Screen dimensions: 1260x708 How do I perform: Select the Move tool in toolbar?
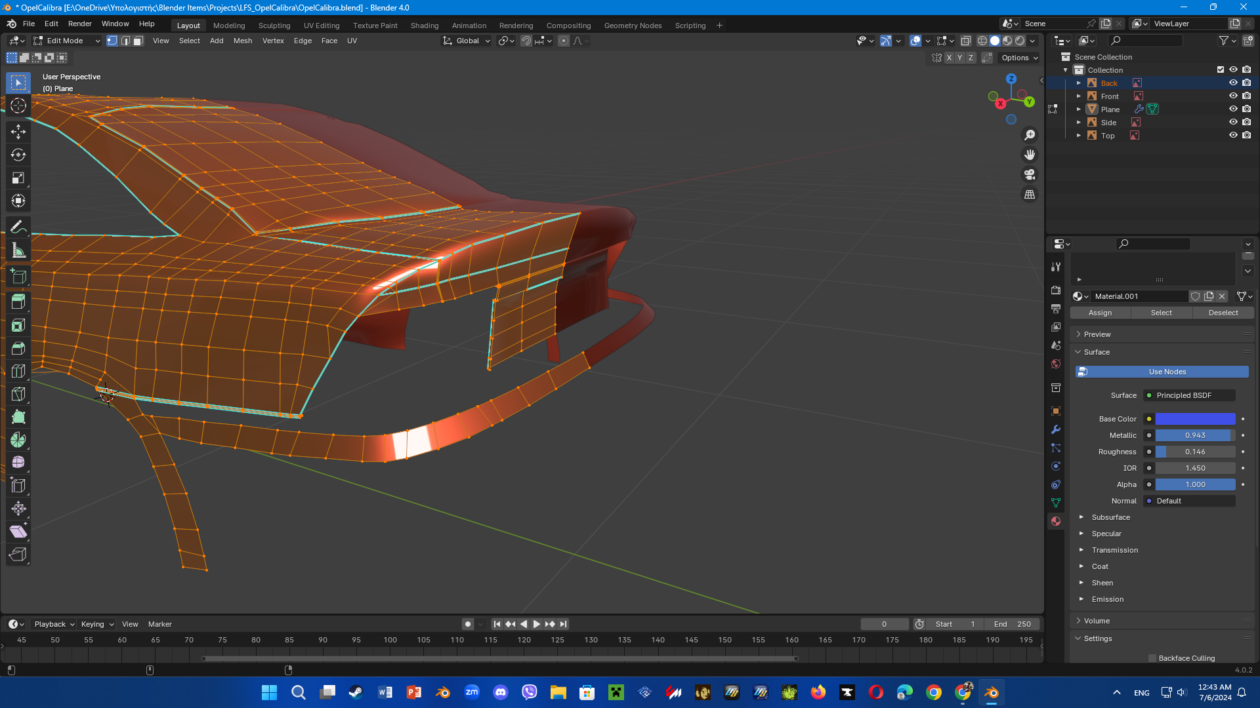18,131
